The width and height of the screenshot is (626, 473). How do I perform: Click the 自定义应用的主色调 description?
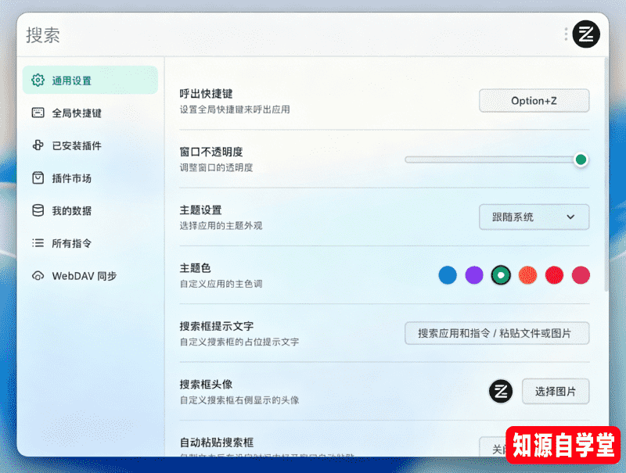coord(221,284)
